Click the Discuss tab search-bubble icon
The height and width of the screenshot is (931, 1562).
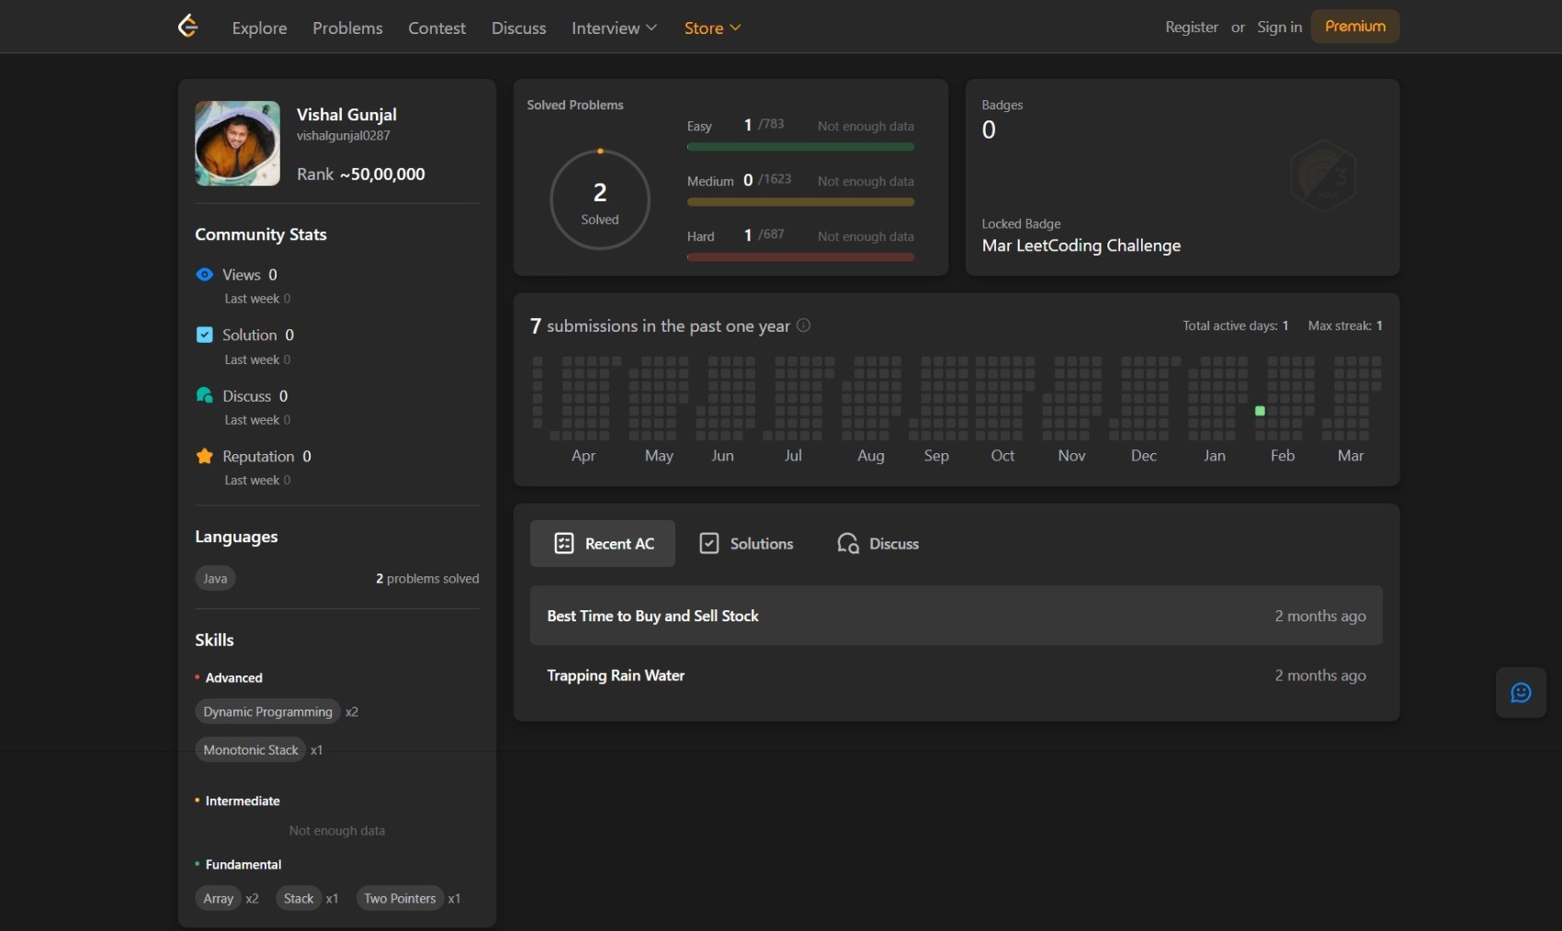[848, 544]
